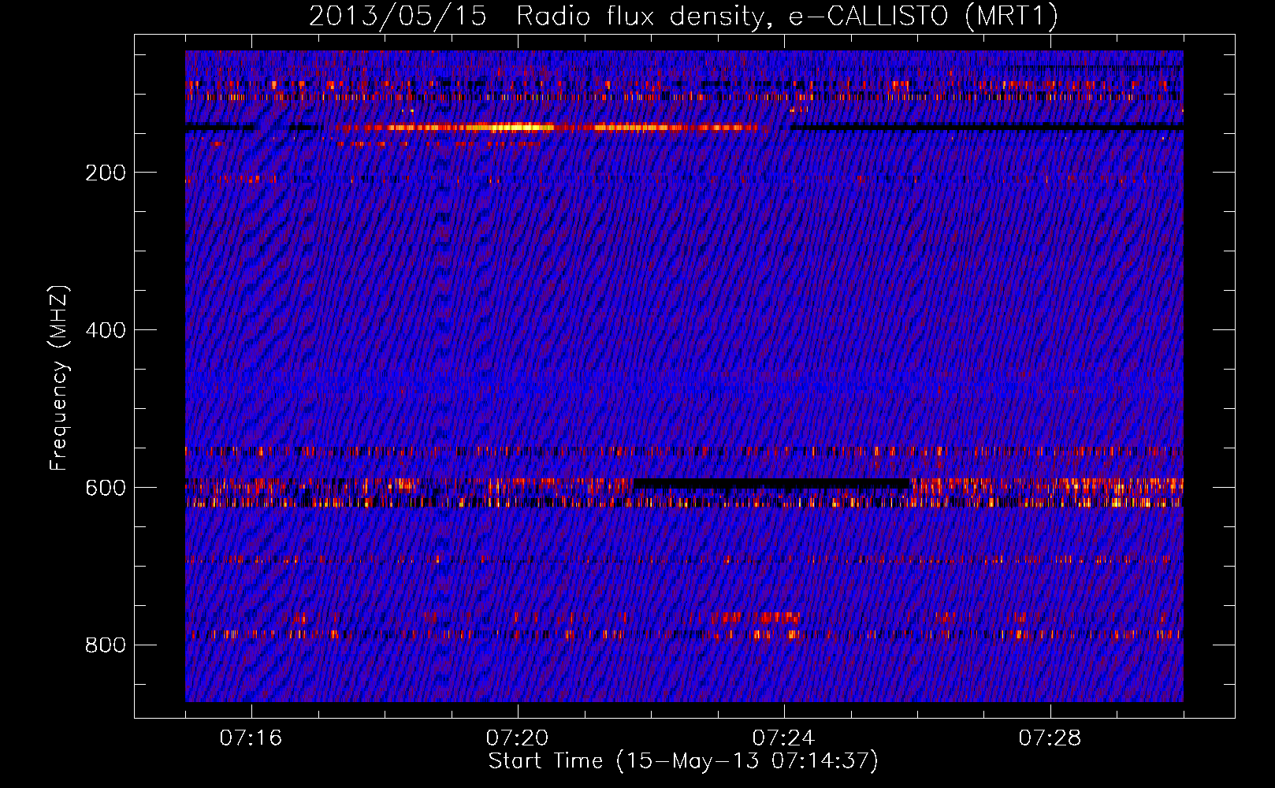The image size is (1275, 788).
Task: Click the 07:16 time tick label
Action: click(251, 738)
